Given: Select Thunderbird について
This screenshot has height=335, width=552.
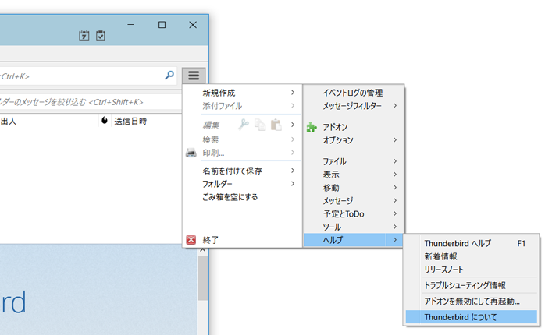Looking at the screenshot, I should point(472,317).
